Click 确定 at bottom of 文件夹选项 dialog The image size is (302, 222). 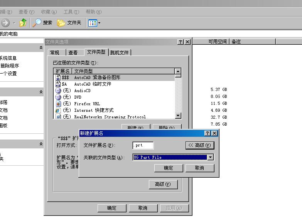click(112, 208)
